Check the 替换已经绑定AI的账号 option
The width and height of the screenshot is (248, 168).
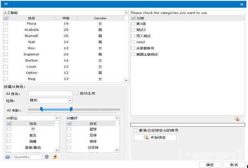[x=135, y=131]
